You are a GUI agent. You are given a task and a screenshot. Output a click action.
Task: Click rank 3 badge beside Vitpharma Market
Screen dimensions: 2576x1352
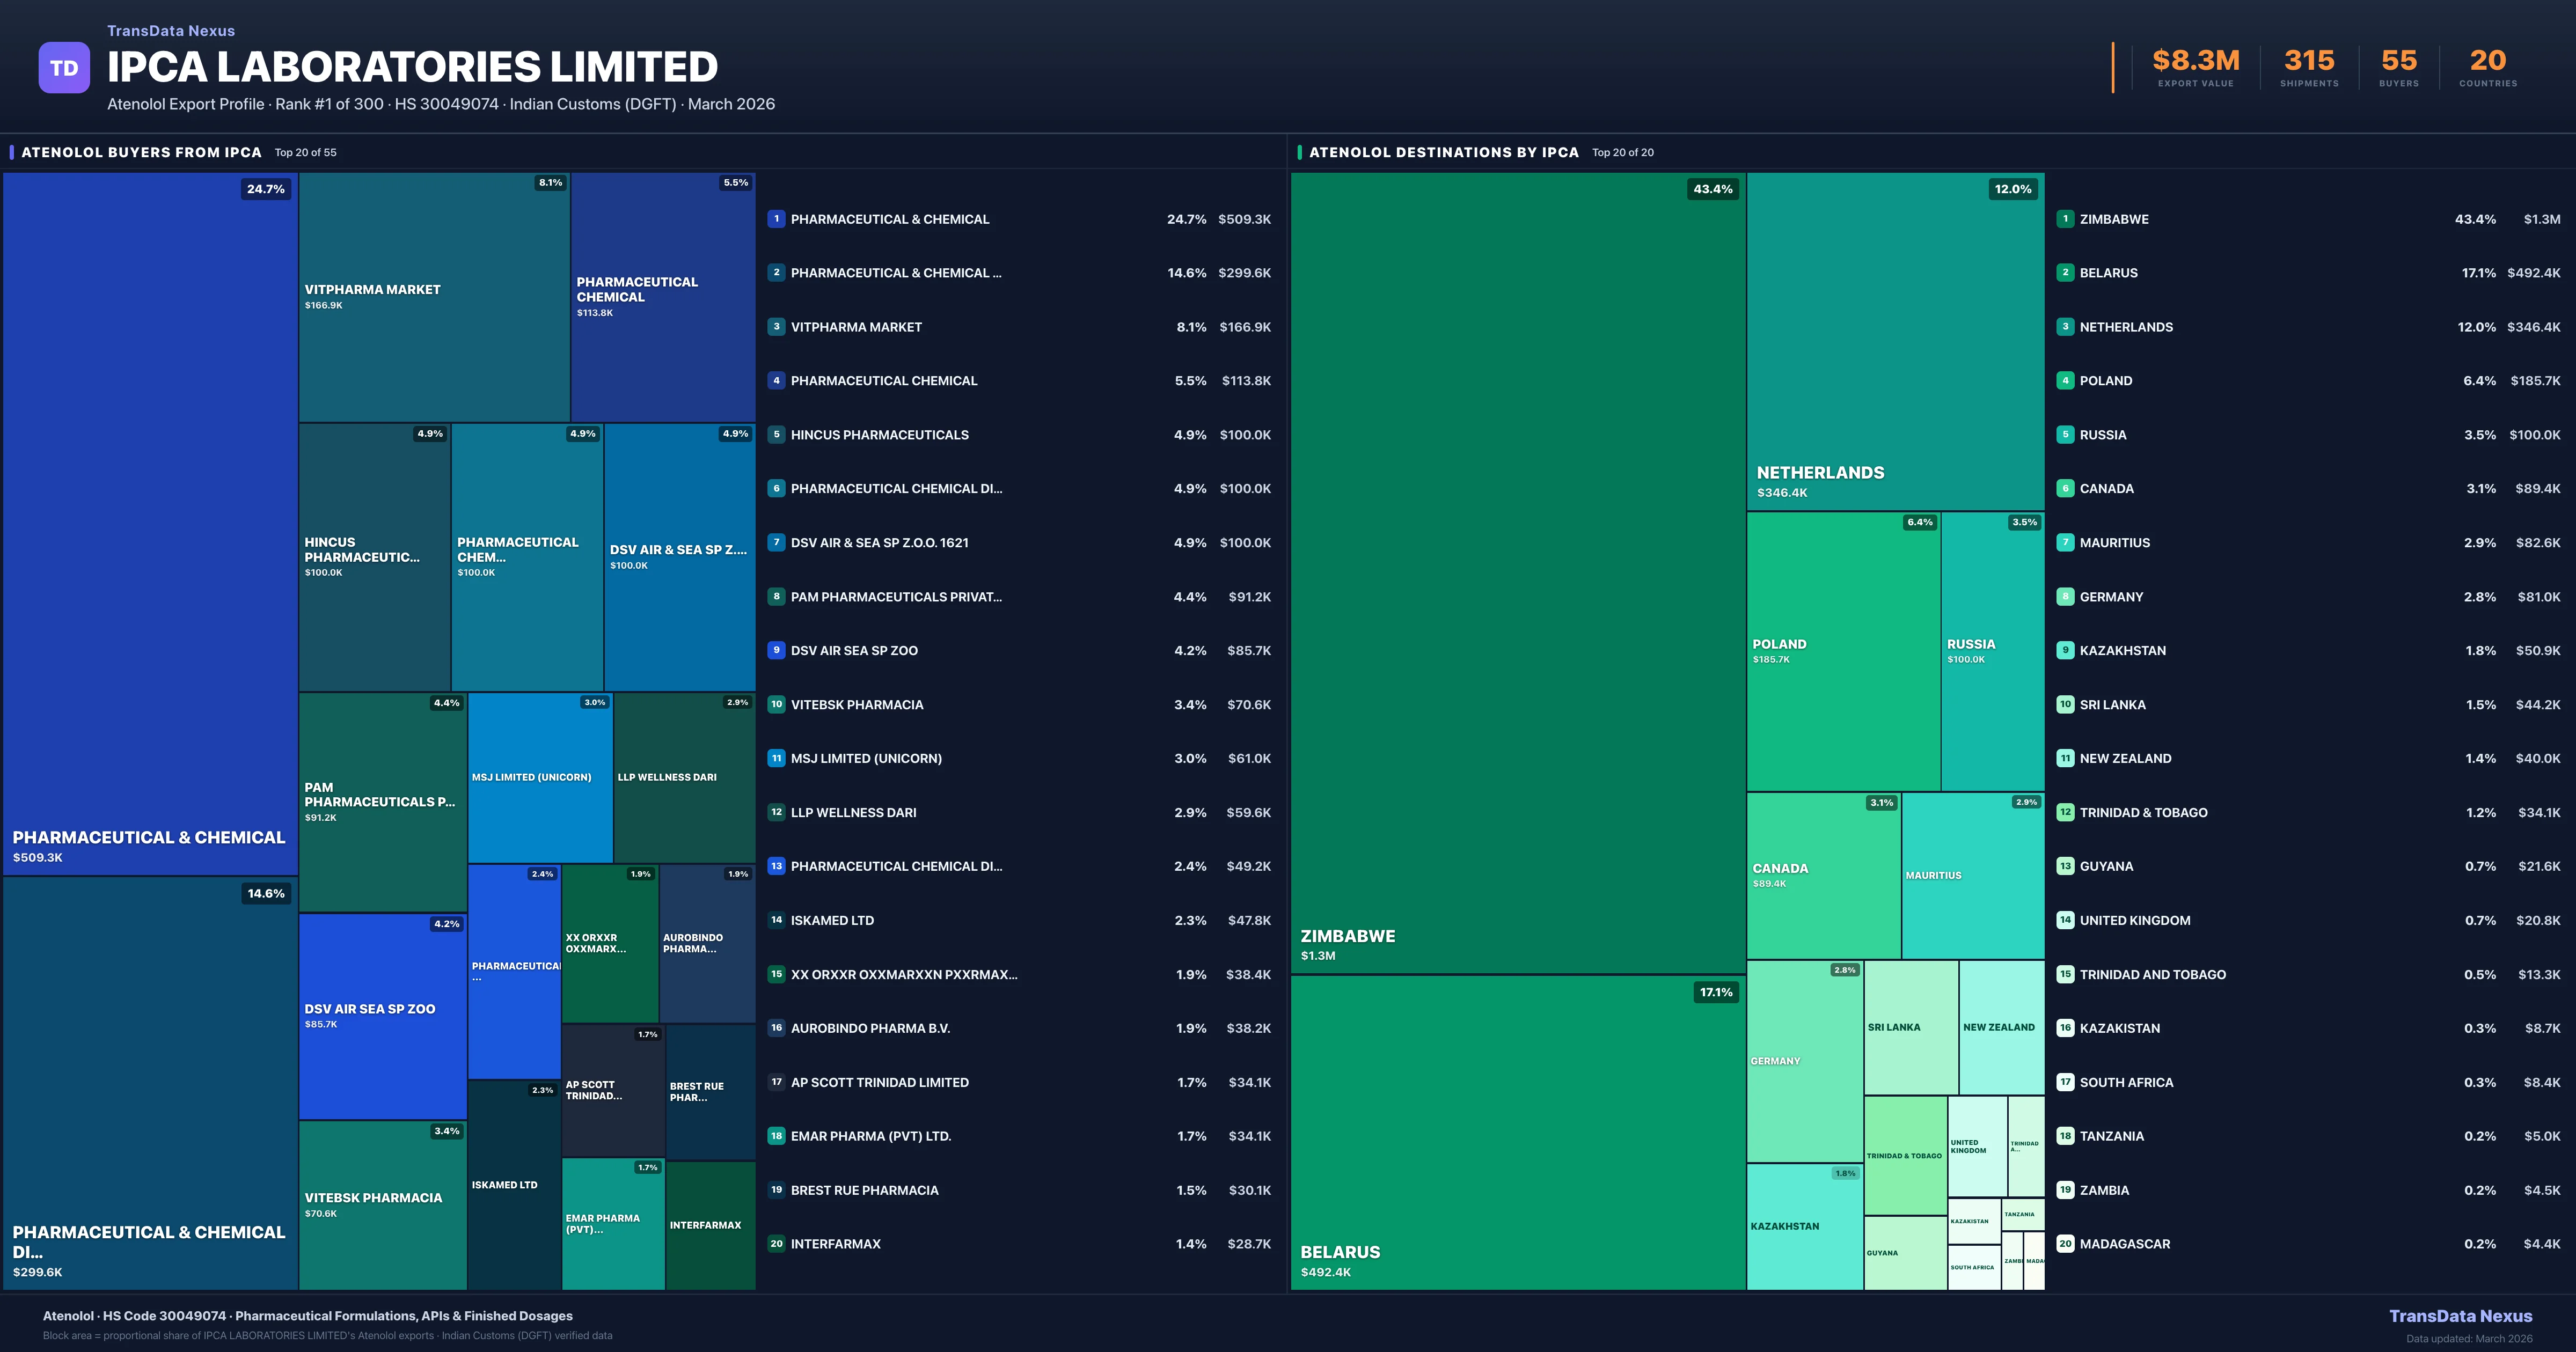coord(776,327)
